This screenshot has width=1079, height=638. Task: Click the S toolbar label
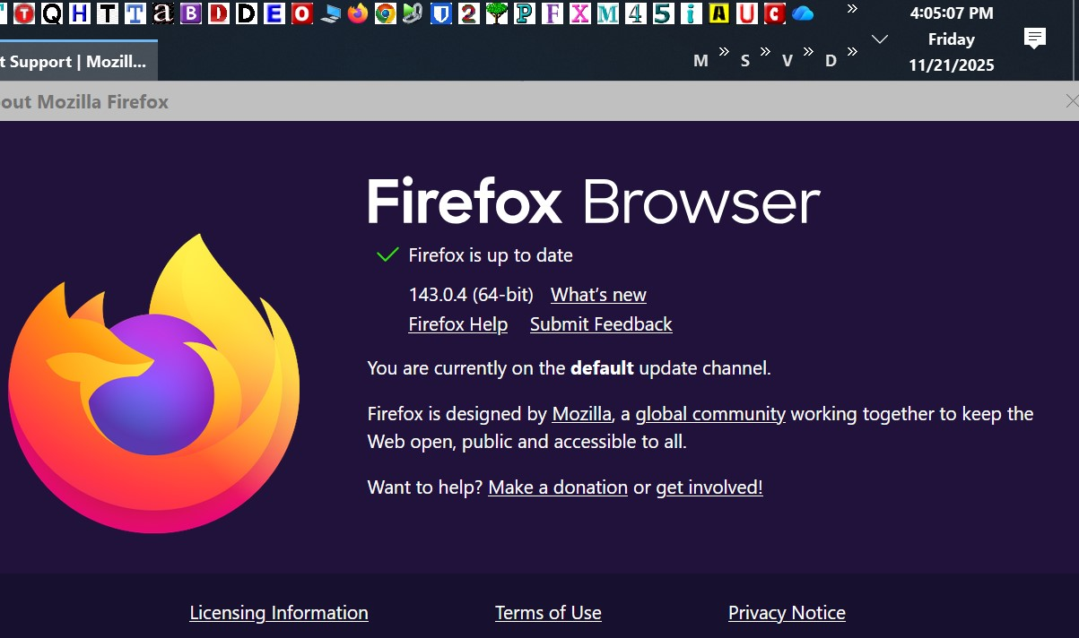point(745,61)
